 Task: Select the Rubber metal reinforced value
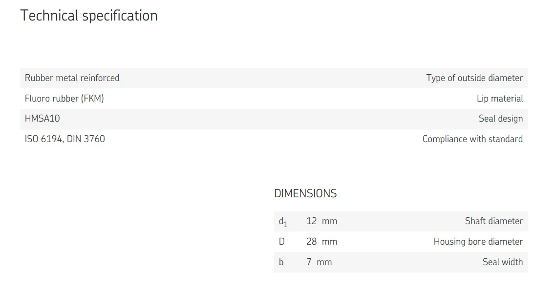pos(72,78)
